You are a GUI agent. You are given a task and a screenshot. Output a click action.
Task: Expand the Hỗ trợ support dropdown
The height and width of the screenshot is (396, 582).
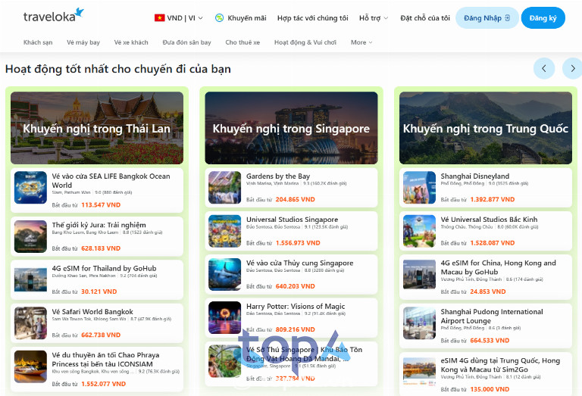point(373,17)
